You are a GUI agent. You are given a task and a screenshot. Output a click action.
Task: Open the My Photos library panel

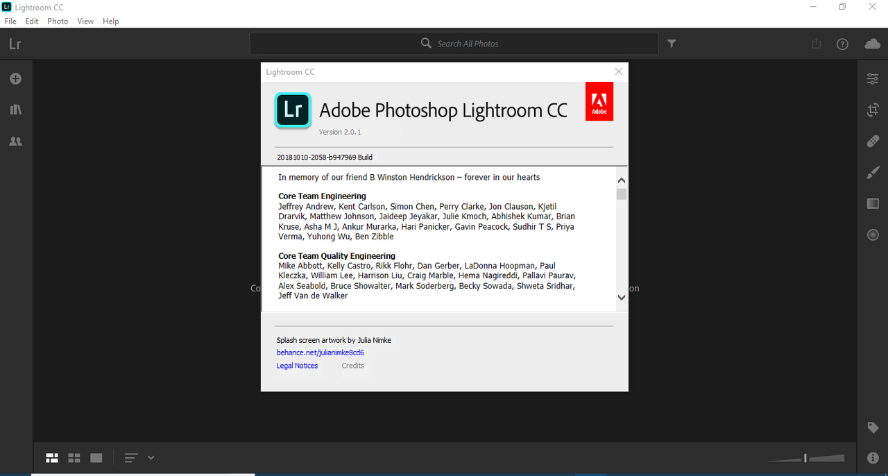pyautogui.click(x=15, y=110)
